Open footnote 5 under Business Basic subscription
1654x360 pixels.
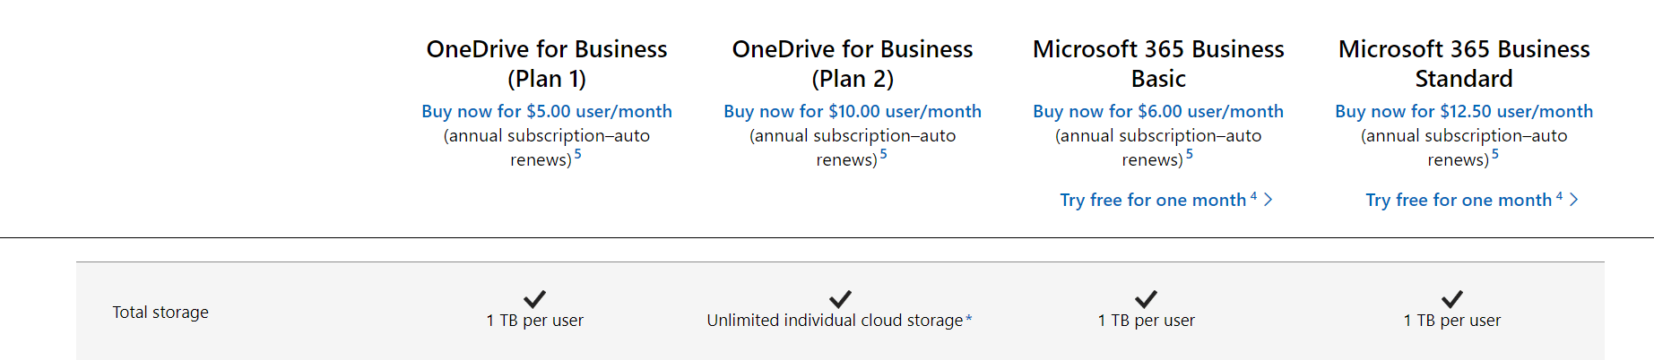(x=1190, y=154)
